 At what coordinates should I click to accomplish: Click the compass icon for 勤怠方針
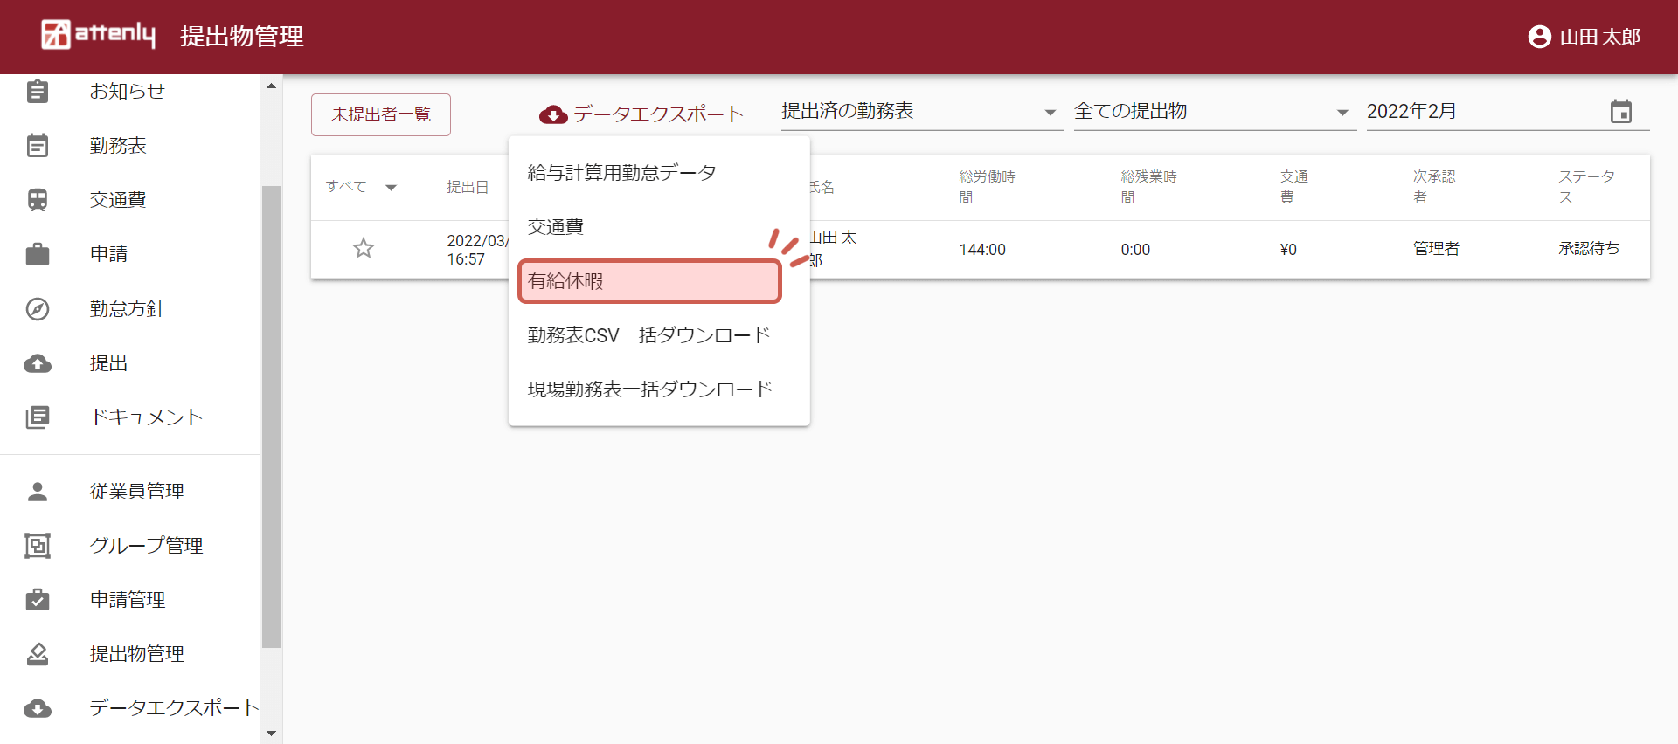[38, 309]
